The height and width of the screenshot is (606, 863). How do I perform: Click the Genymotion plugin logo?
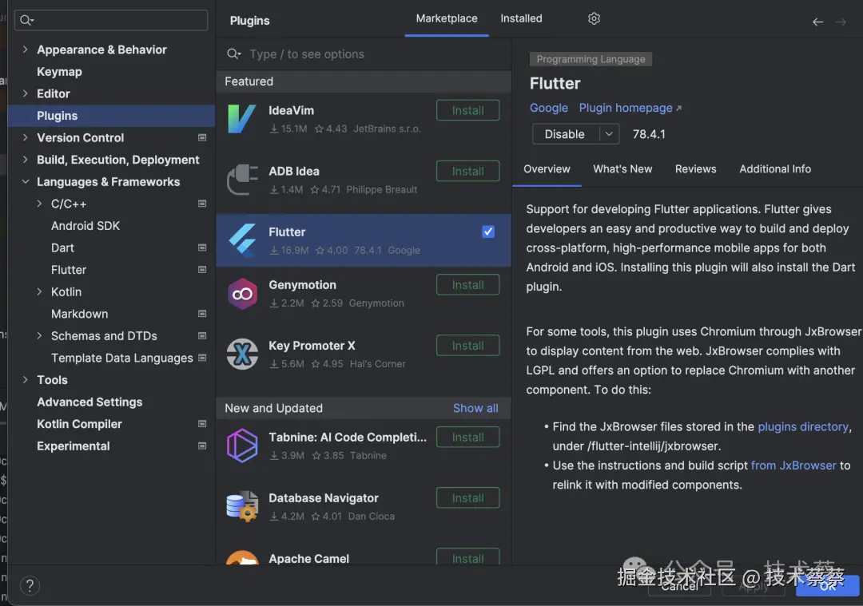point(242,294)
